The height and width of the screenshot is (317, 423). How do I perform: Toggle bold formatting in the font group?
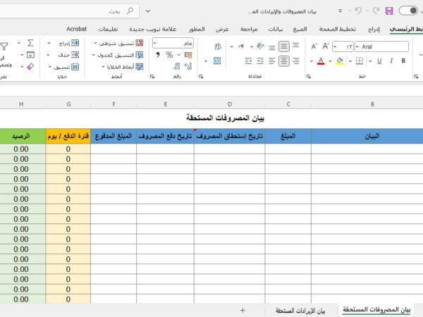click(x=403, y=61)
